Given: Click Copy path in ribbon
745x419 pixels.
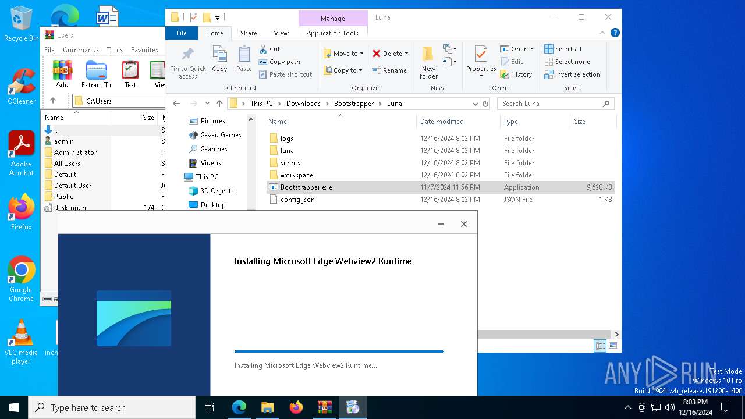Looking at the screenshot, I should pos(279,62).
